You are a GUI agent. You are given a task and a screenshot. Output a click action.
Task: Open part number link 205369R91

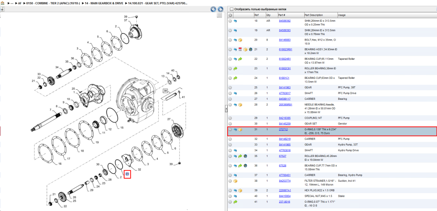[286, 105]
